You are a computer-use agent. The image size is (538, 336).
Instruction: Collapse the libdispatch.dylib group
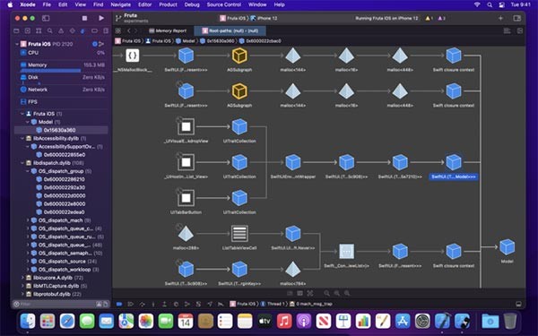coord(22,163)
